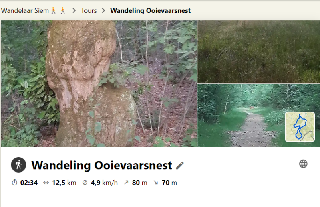The width and height of the screenshot is (320, 207).
Task: Open globe visibility setting icon
Action: (x=303, y=164)
